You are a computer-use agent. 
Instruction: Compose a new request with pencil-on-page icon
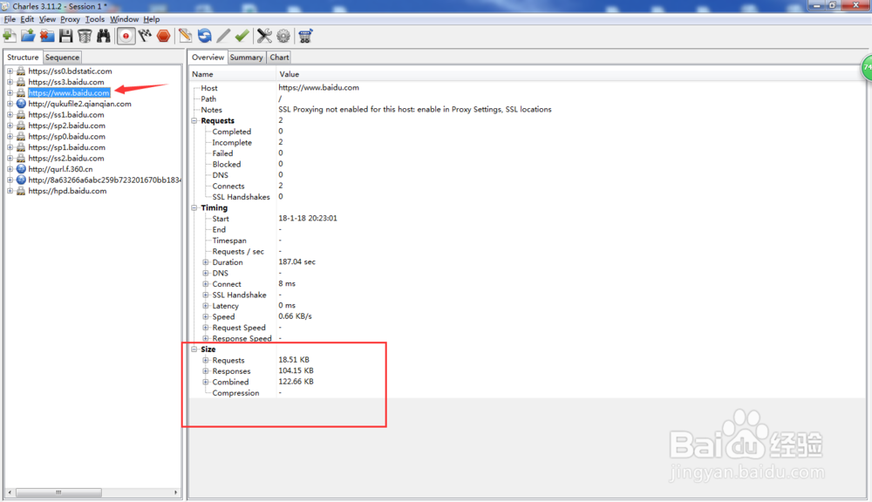tap(185, 36)
